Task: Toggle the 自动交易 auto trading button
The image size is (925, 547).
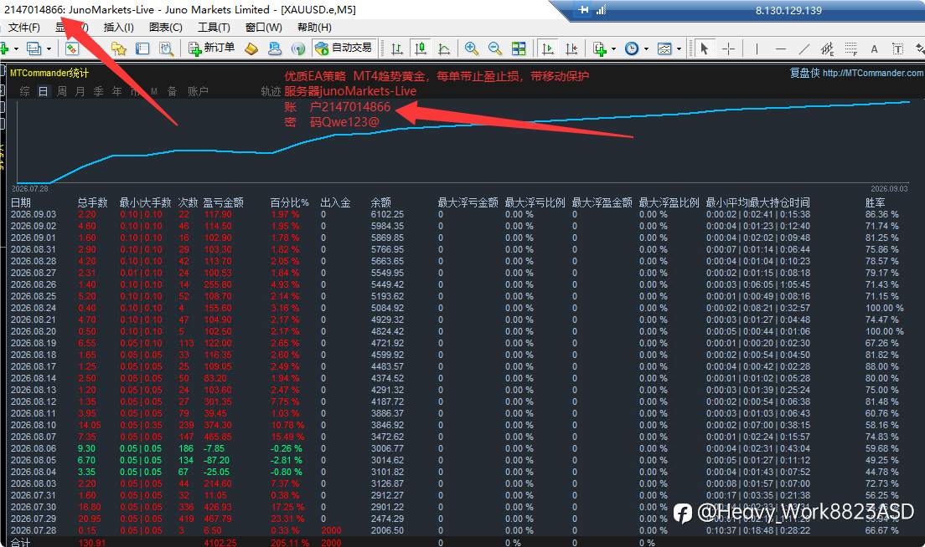Action: coord(344,49)
